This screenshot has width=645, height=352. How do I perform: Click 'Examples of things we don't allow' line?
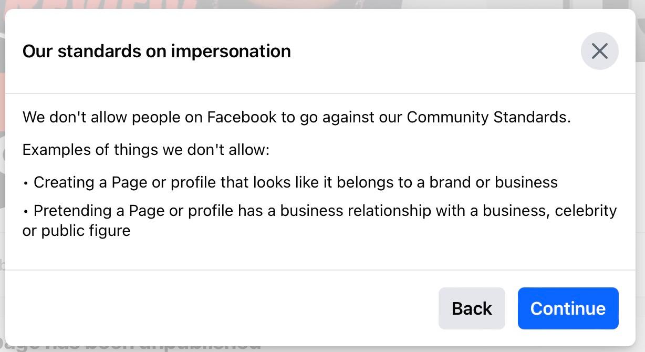point(146,150)
